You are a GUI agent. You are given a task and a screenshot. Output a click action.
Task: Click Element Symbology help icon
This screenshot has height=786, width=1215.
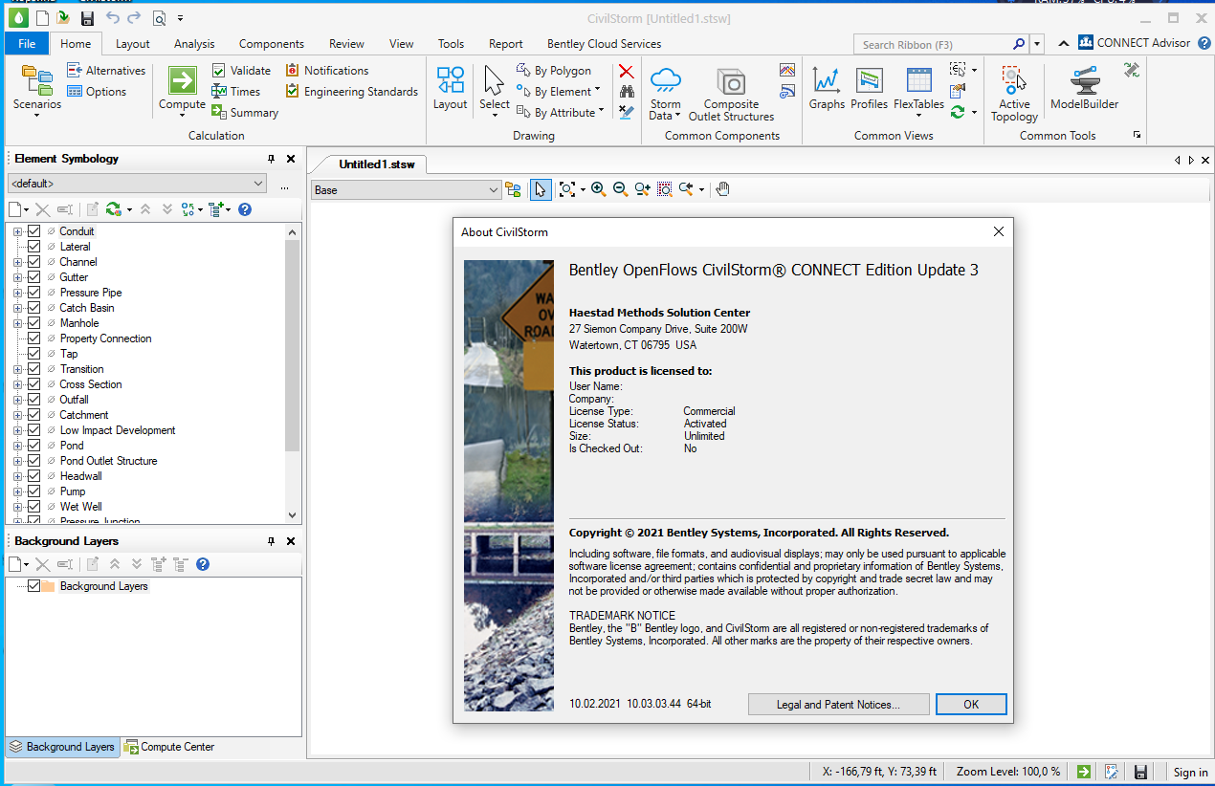pos(245,209)
